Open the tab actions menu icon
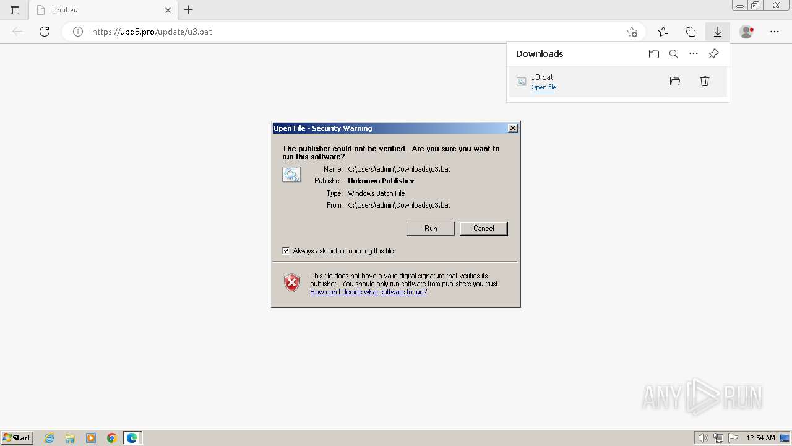The width and height of the screenshot is (792, 446). pos(15,10)
